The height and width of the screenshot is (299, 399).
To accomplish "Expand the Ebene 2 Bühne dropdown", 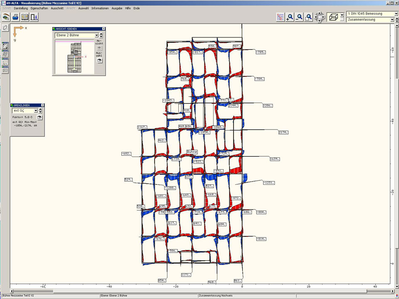I will point(96,36).
